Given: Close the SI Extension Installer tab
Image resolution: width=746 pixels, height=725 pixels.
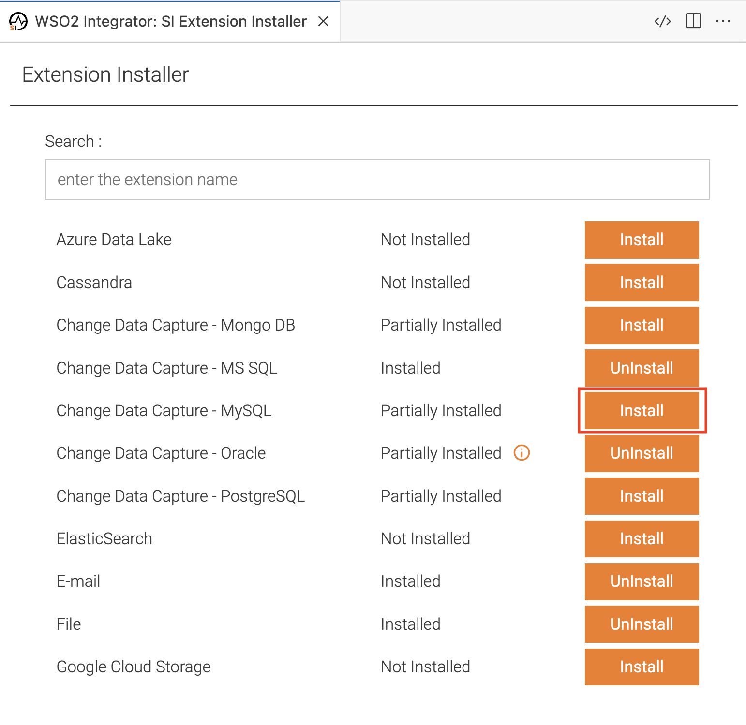Looking at the screenshot, I should [323, 21].
